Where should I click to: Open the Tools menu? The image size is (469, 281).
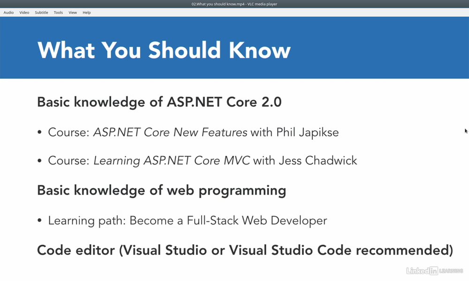pyautogui.click(x=58, y=13)
